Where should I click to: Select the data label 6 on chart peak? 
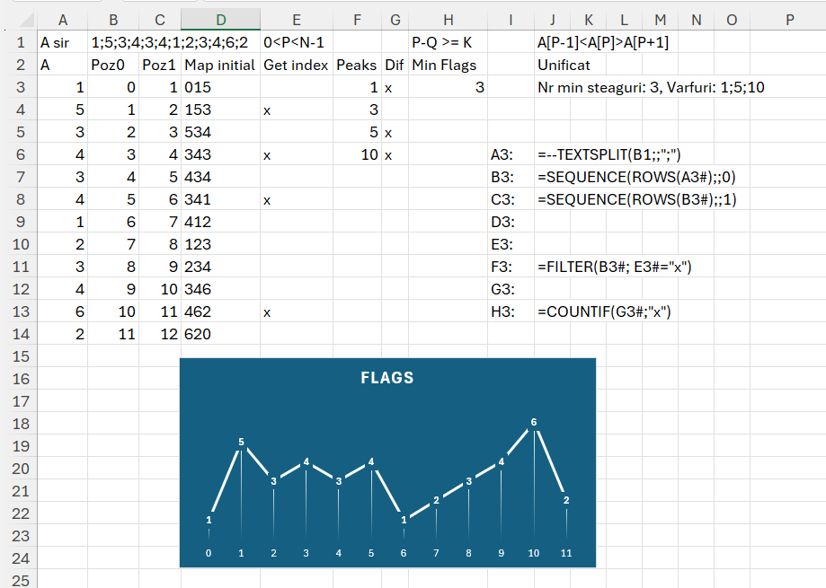coord(534,422)
